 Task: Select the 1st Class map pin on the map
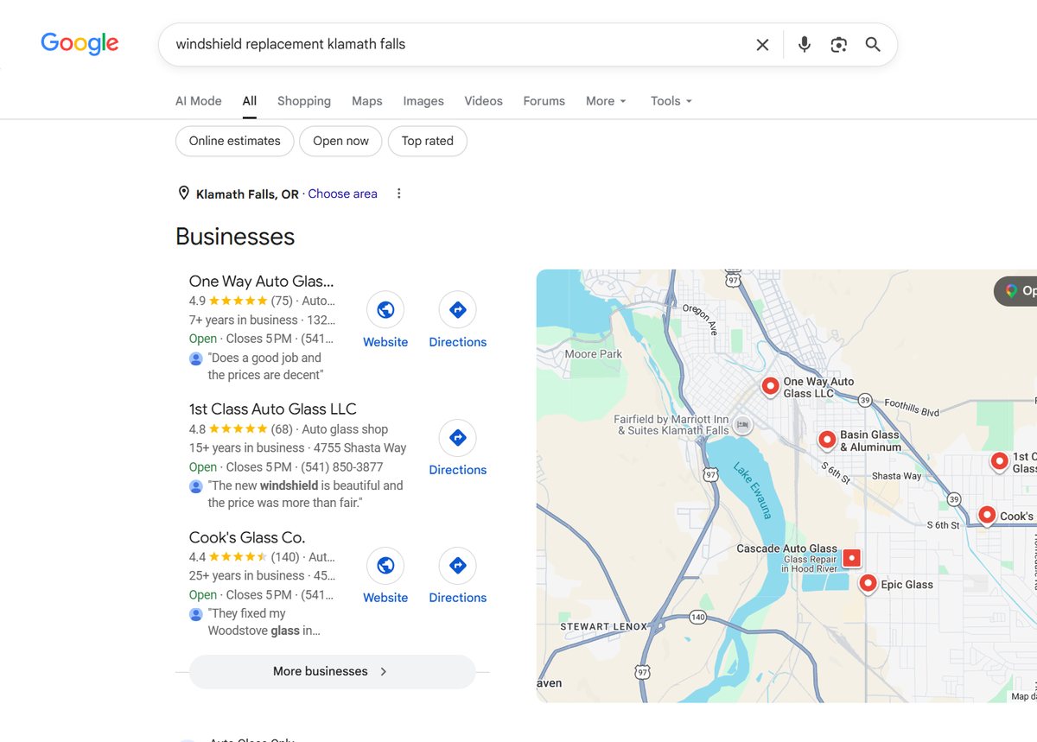pyautogui.click(x=1000, y=461)
